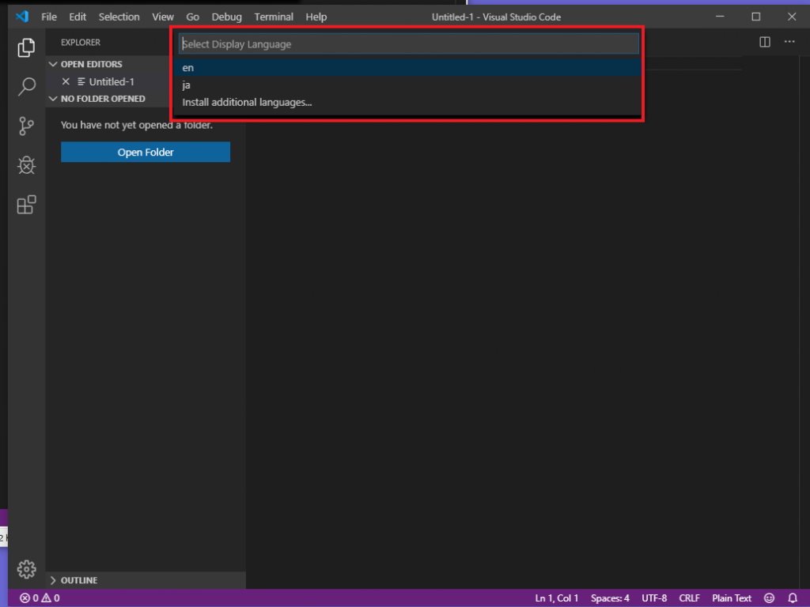The height and width of the screenshot is (607, 810).
Task: Minimize the Visual Studio Code window
Action: tap(720, 17)
